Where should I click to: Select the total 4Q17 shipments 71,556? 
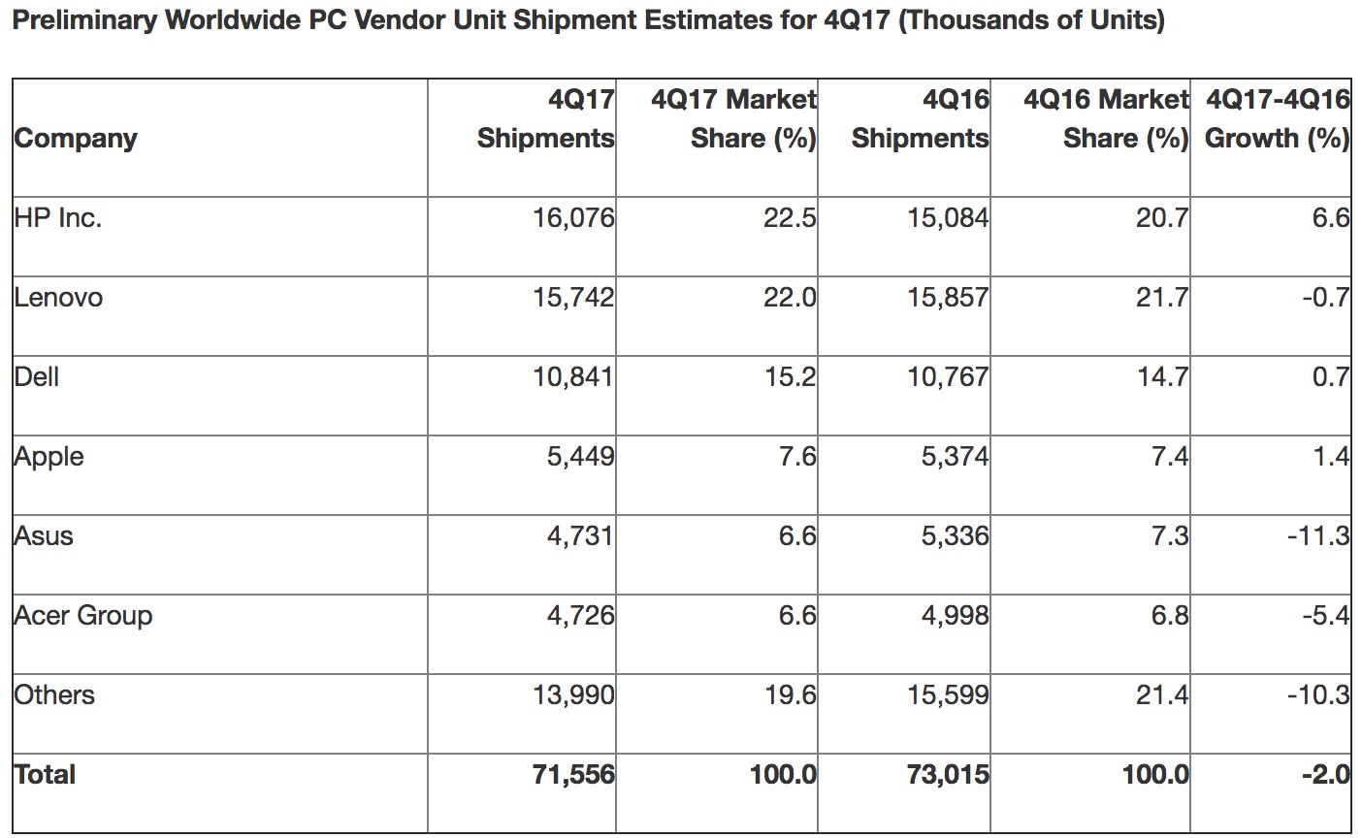(x=574, y=775)
